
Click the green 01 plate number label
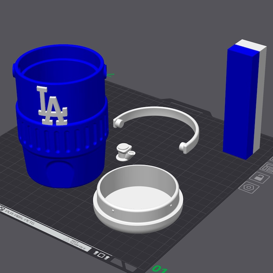click(x=160, y=269)
